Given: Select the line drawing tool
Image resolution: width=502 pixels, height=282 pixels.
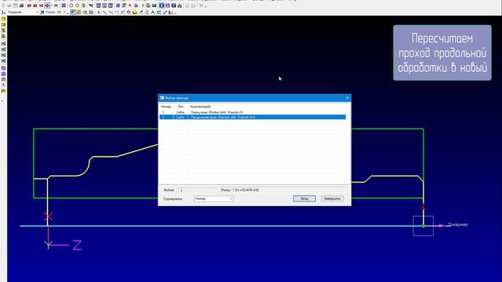Looking at the screenshot, I should pyautogui.click(x=104, y=13).
